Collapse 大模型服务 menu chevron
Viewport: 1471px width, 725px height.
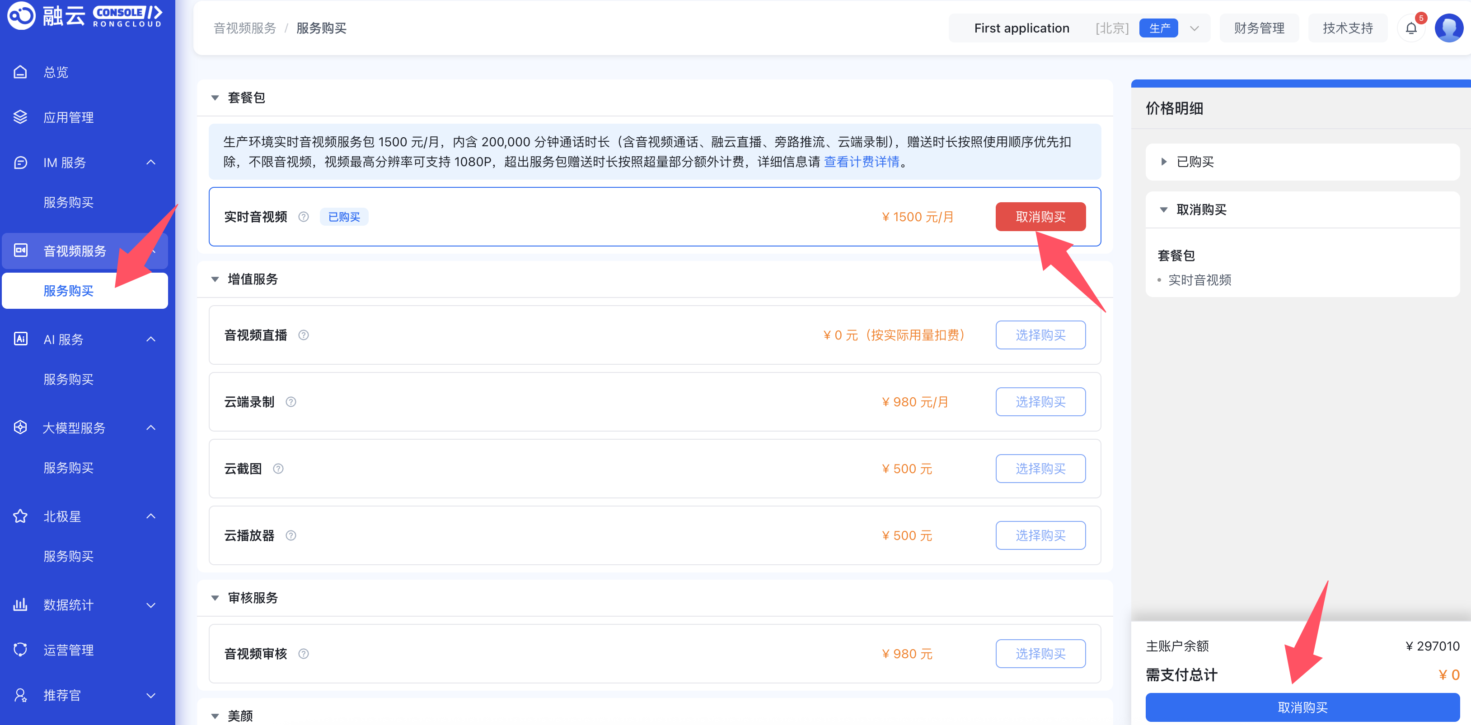[x=151, y=427]
